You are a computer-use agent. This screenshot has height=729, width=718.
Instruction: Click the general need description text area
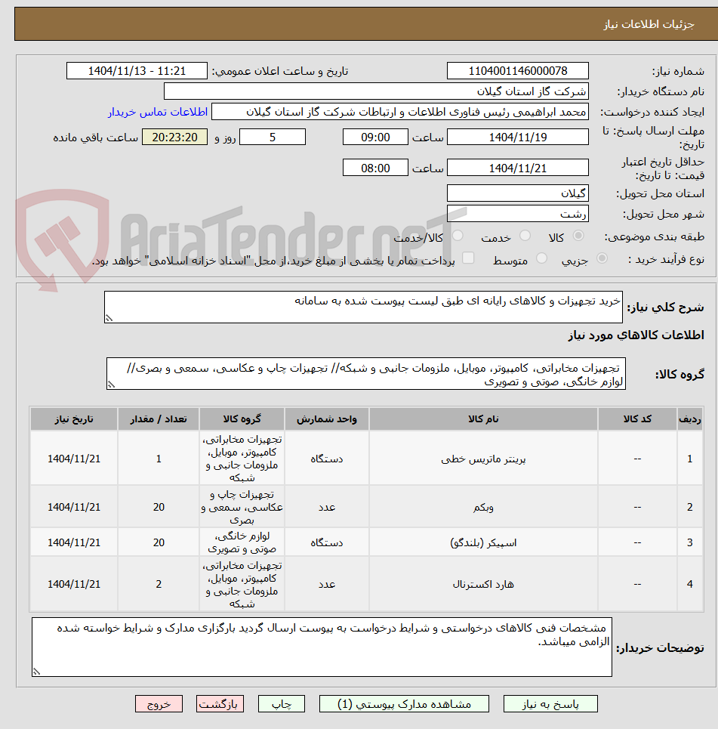363,307
